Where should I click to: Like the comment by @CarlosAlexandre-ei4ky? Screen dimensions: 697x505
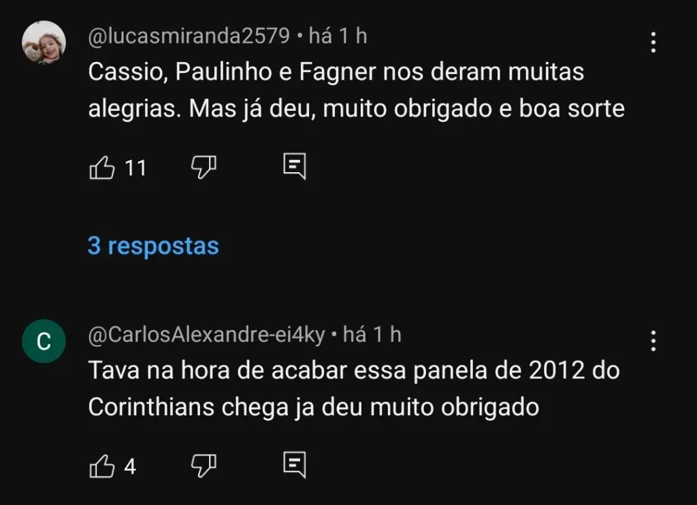pyautogui.click(x=102, y=466)
